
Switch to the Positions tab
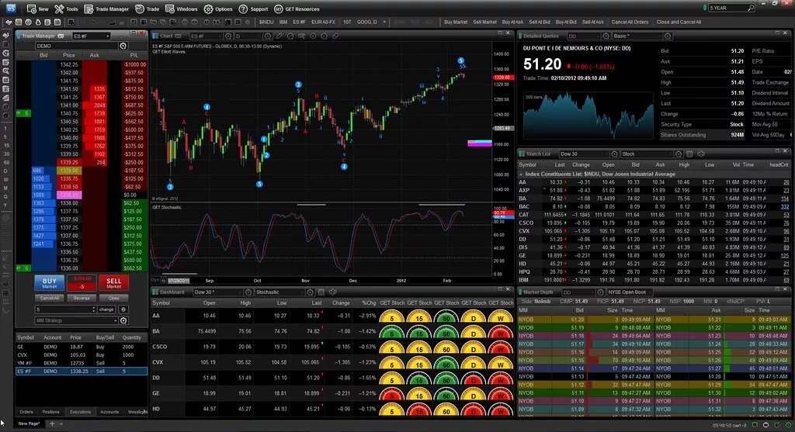point(50,412)
